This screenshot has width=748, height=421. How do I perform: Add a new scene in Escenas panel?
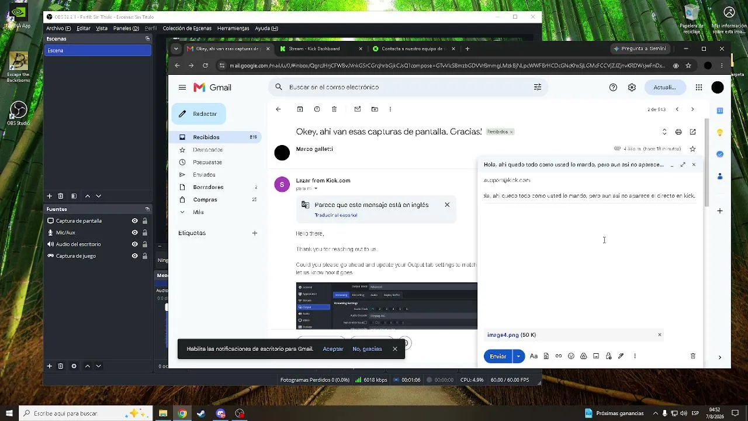point(50,196)
